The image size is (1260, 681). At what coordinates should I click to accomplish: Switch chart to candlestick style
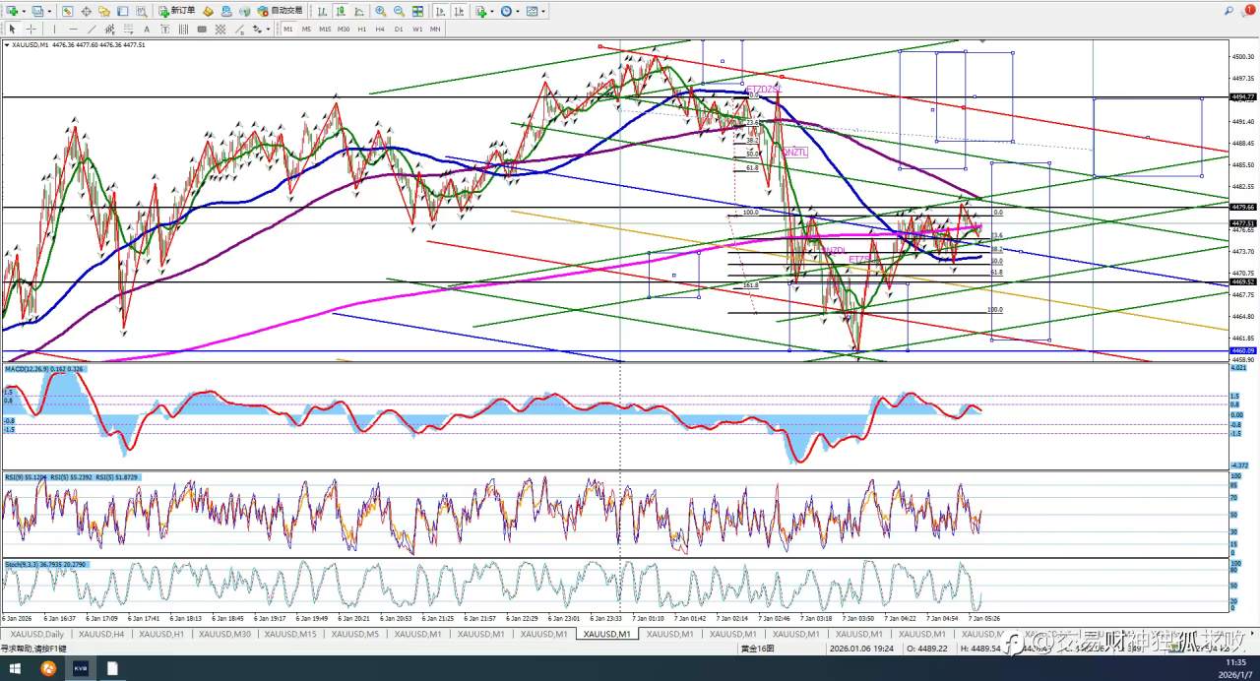pyautogui.click(x=340, y=11)
